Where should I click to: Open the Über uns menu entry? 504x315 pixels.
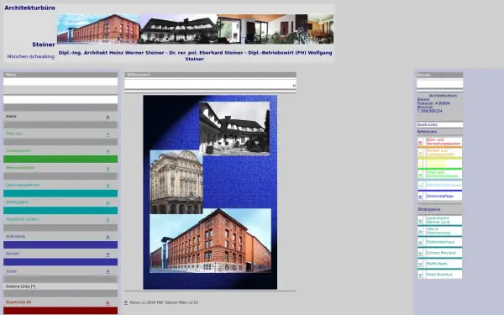click(13, 134)
